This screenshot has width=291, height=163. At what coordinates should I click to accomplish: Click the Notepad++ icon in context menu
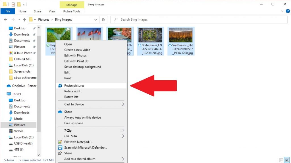point(60,142)
